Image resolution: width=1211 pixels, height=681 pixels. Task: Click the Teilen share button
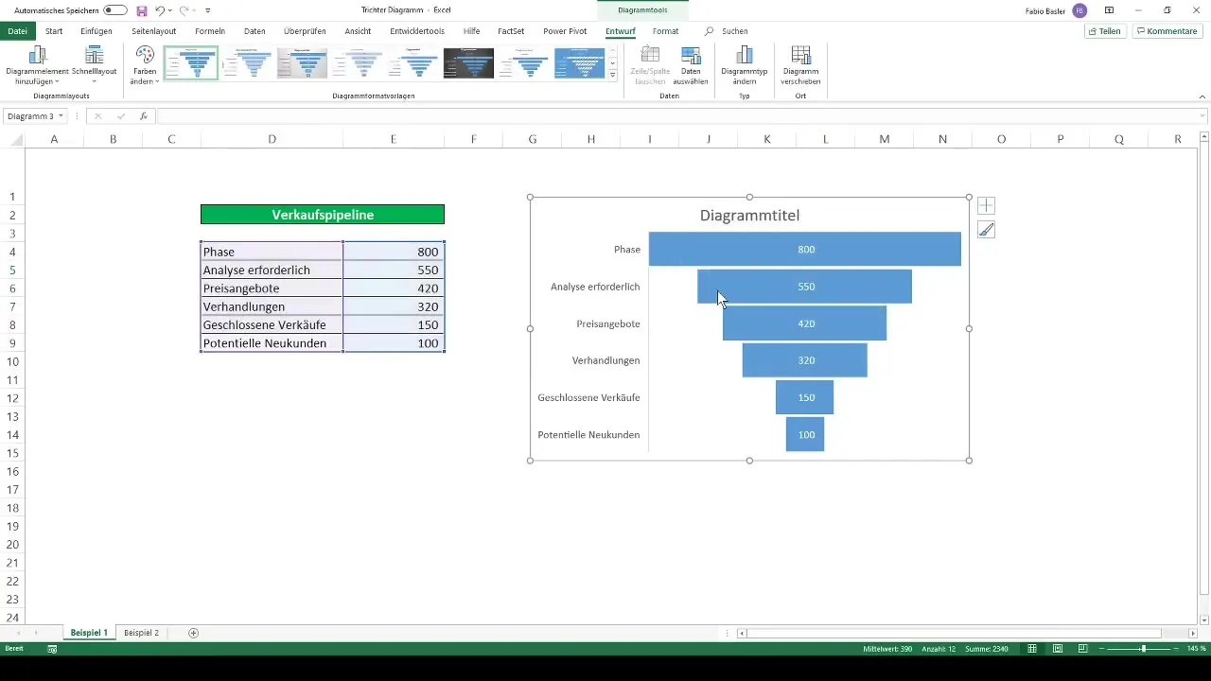(1105, 31)
